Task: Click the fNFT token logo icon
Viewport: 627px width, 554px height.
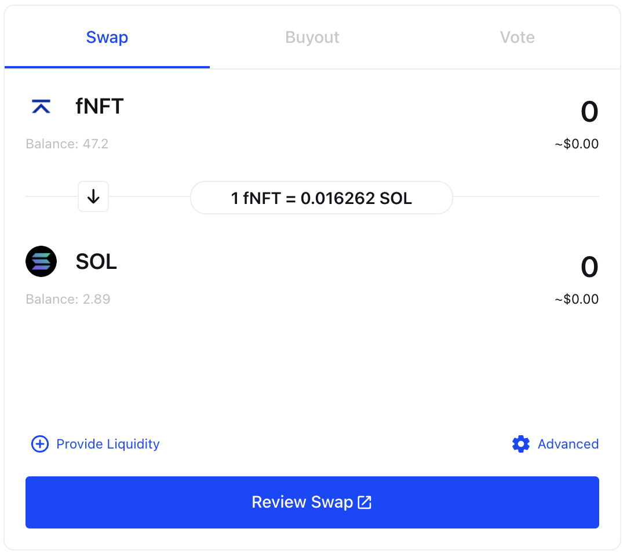Action: point(41,107)
